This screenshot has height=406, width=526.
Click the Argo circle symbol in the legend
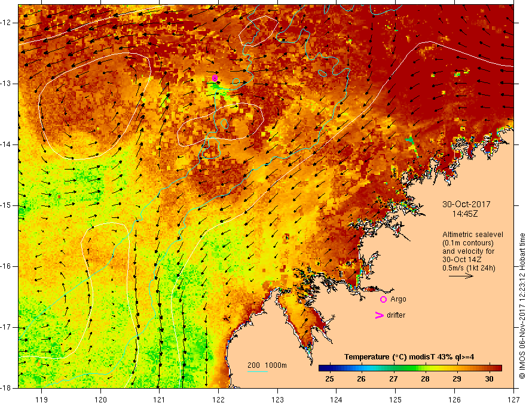(383, 299)
